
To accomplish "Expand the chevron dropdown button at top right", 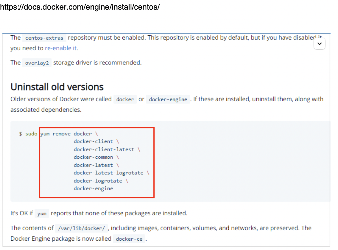I will point(320,44).
